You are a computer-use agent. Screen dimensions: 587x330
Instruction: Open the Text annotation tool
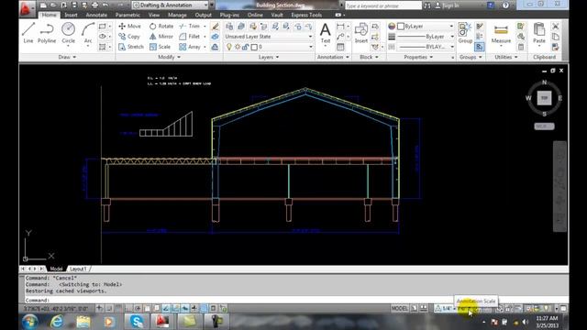click(x=326, y=33)
